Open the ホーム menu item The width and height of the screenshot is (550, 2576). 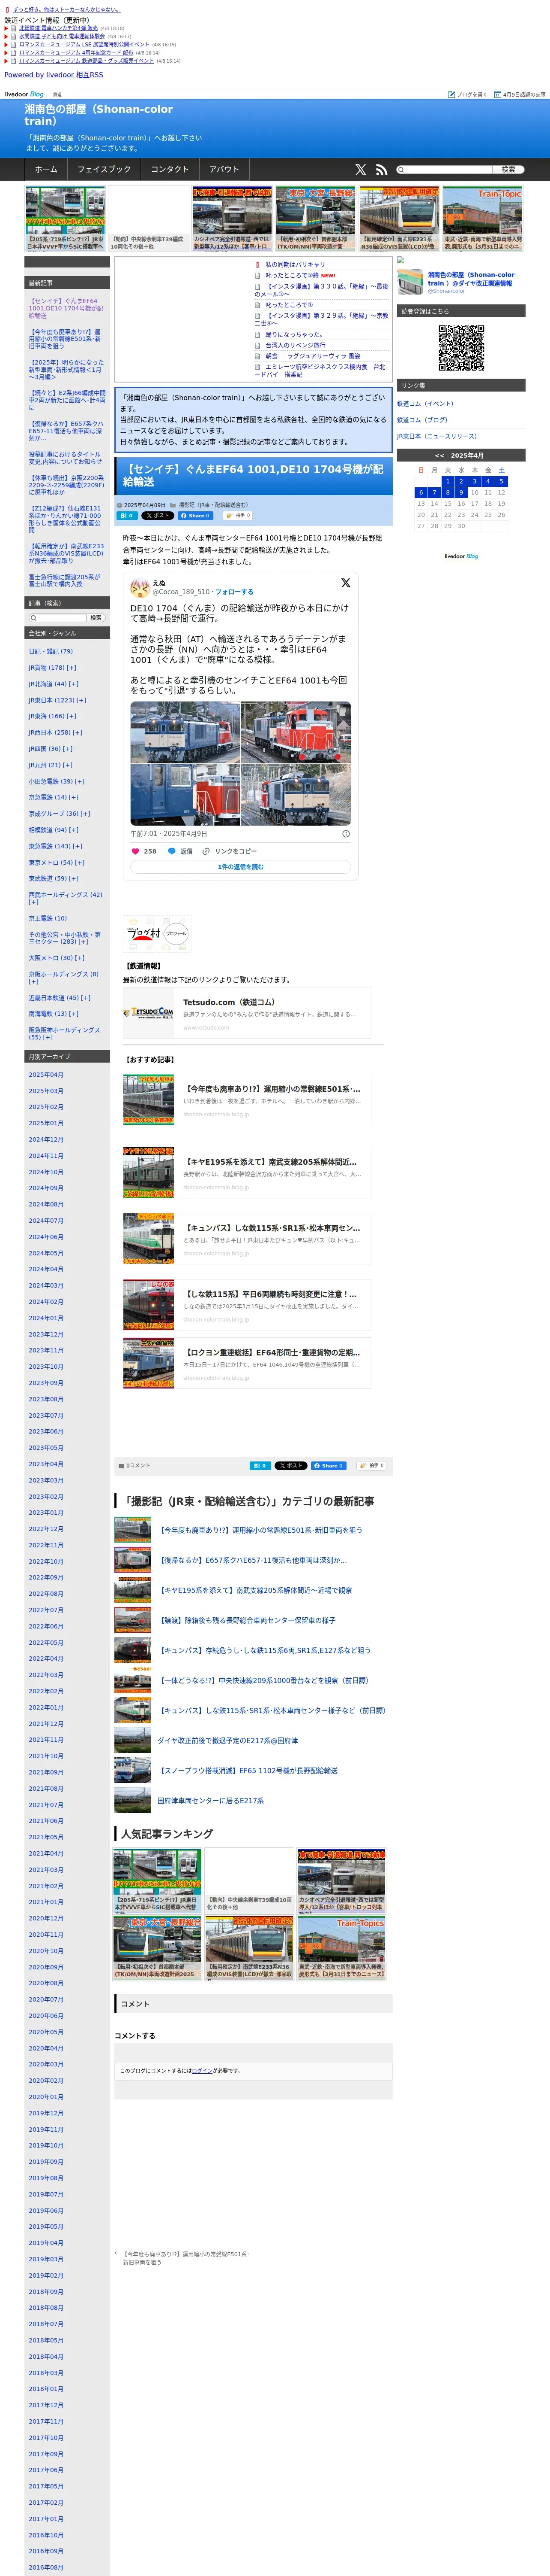46,170
